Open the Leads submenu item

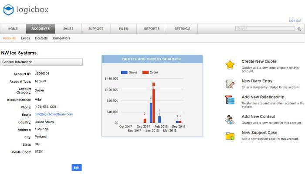click(x=25, y=38)
